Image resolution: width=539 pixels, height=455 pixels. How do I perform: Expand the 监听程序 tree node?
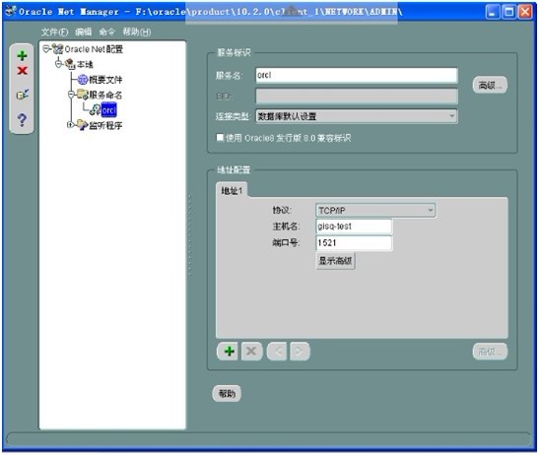click(x=70, y=125)
